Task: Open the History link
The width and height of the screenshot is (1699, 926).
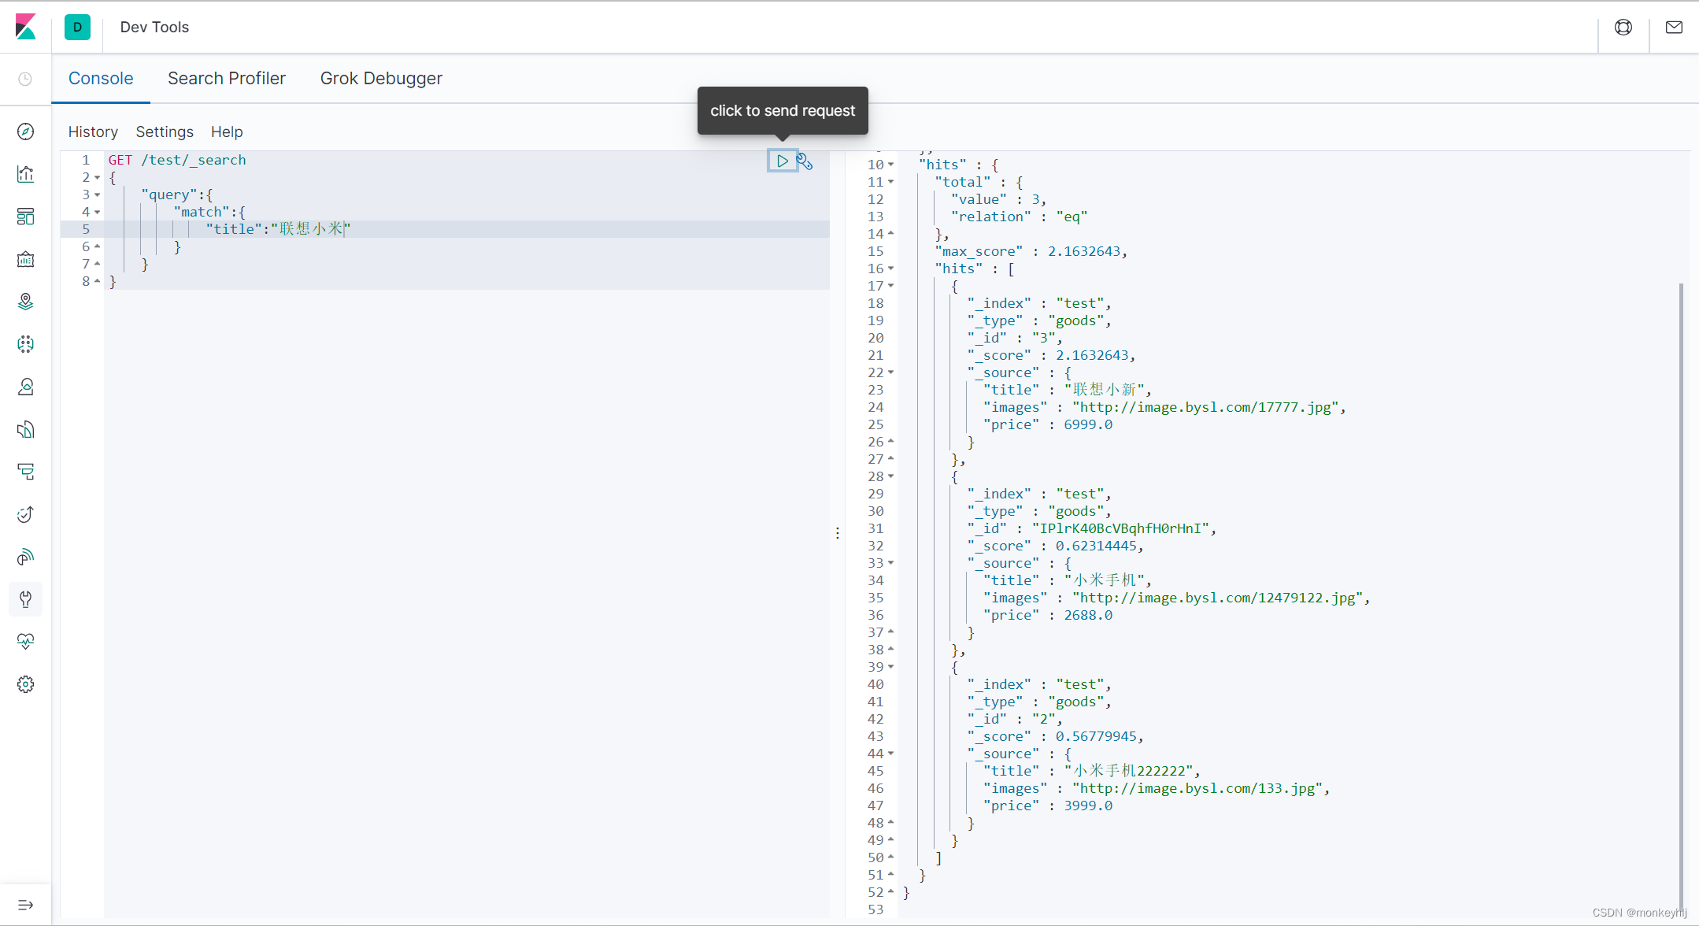Action: point(93,131)
